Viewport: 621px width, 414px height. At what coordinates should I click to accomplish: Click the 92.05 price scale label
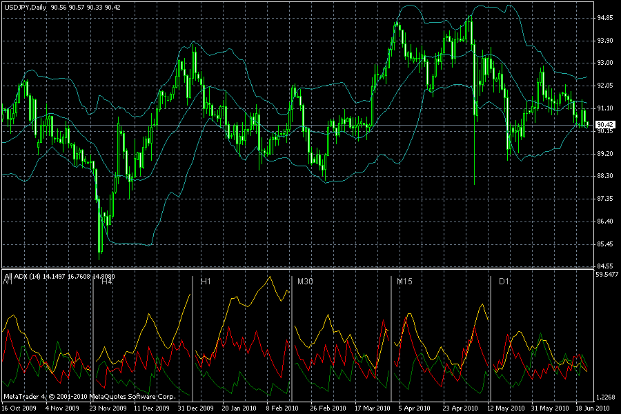click(604, 86)
